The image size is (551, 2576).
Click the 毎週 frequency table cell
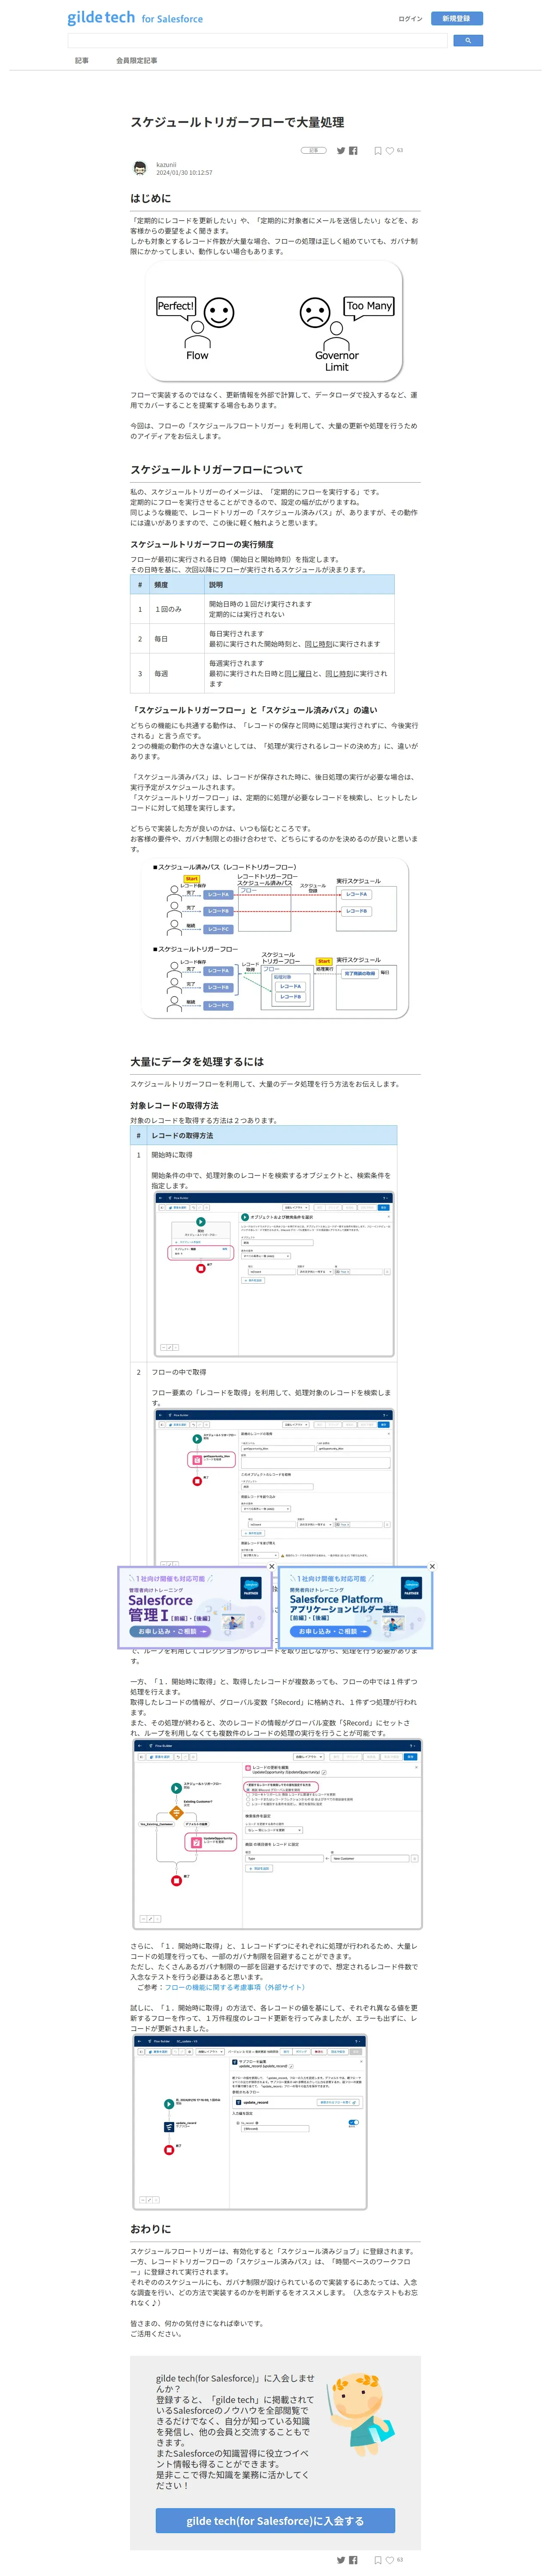[176, 673]
